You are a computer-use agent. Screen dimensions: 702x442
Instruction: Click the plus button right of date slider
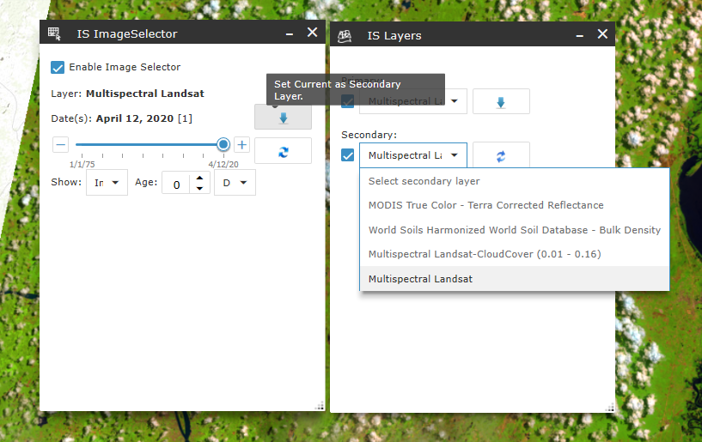[x=241, y=145]
